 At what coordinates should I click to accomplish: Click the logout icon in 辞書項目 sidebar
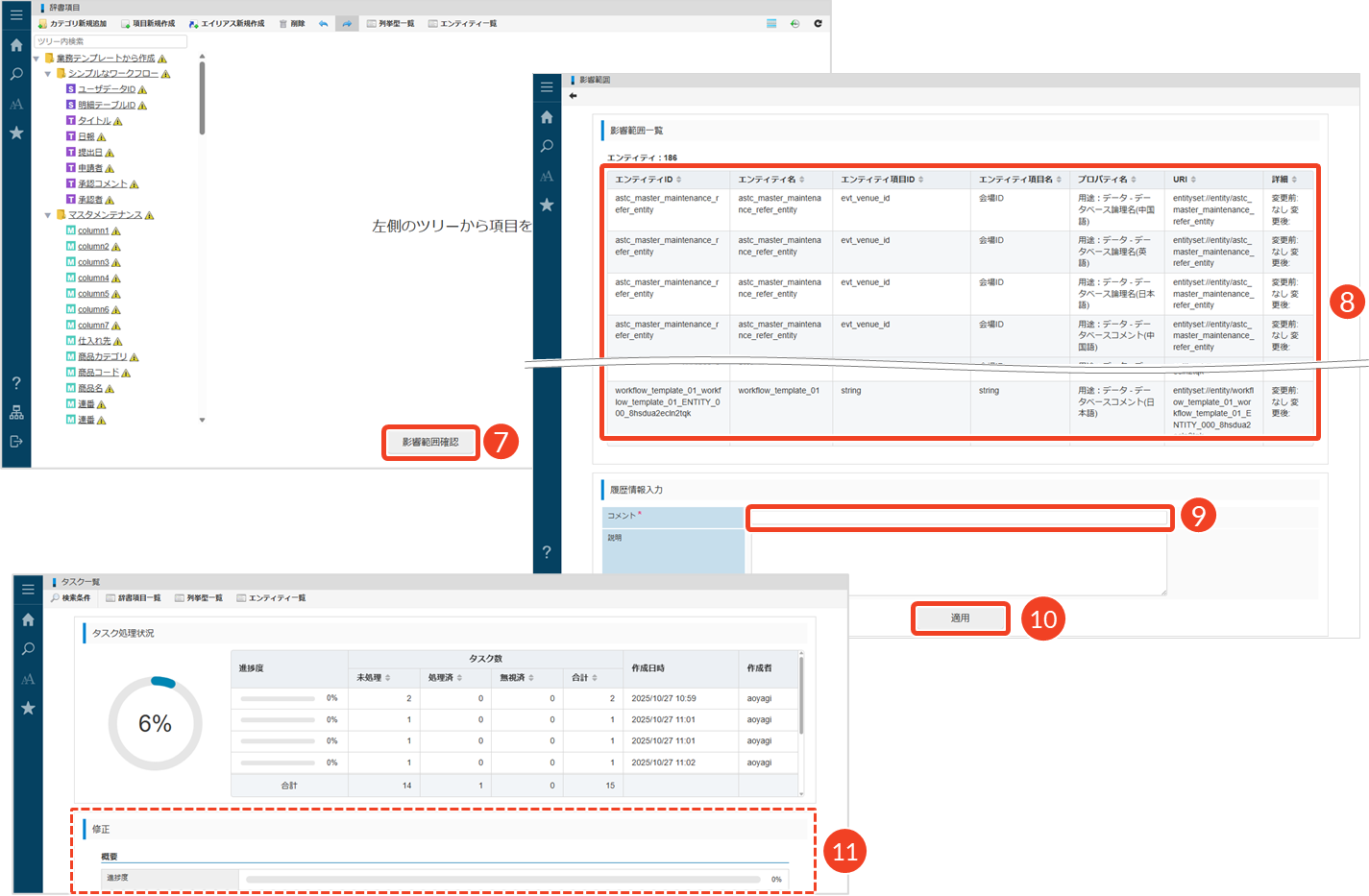(16, 442)
